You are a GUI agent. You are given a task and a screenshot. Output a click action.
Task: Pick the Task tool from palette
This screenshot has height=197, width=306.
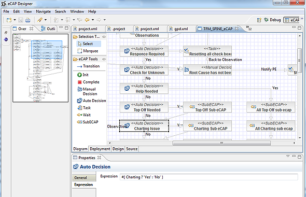(84, 108)
